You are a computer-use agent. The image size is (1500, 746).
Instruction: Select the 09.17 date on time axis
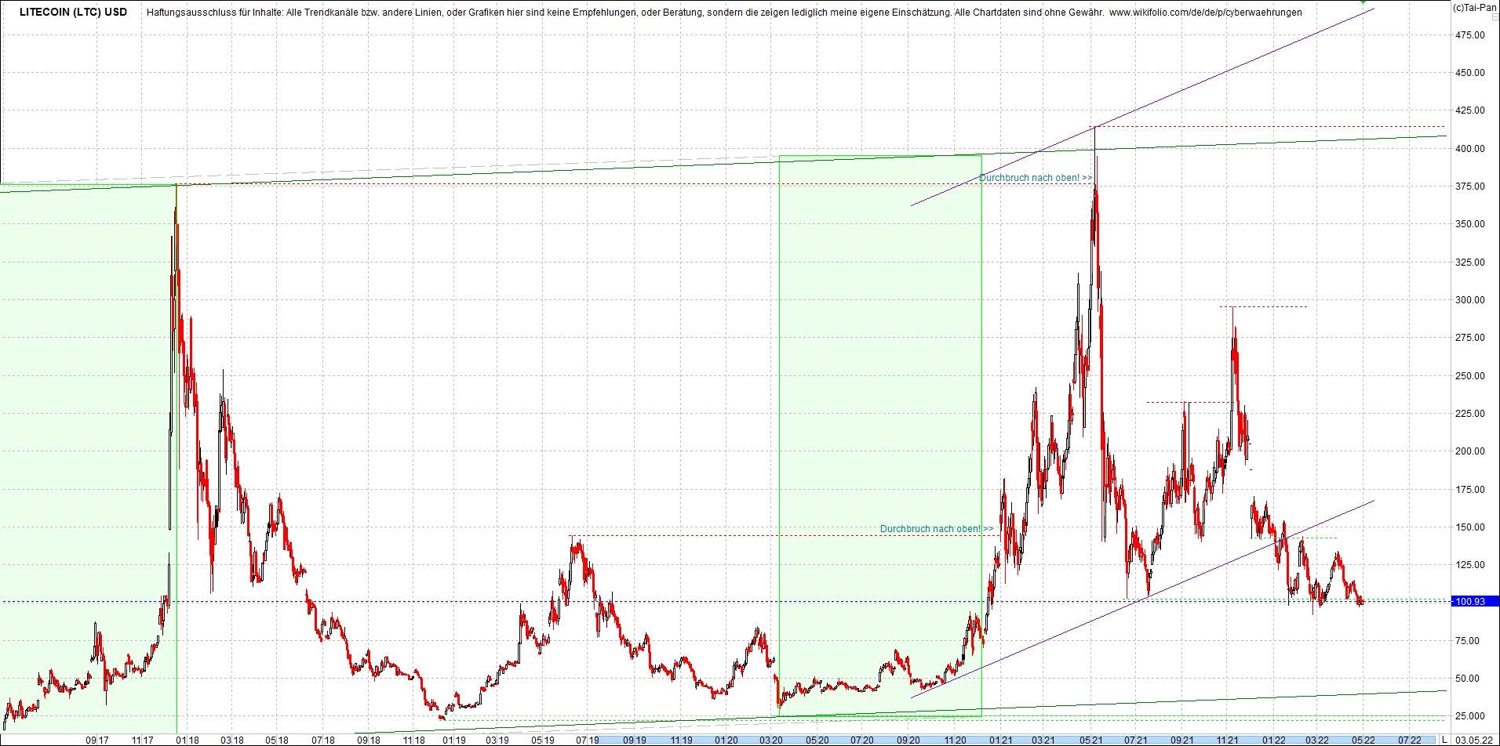97,740
